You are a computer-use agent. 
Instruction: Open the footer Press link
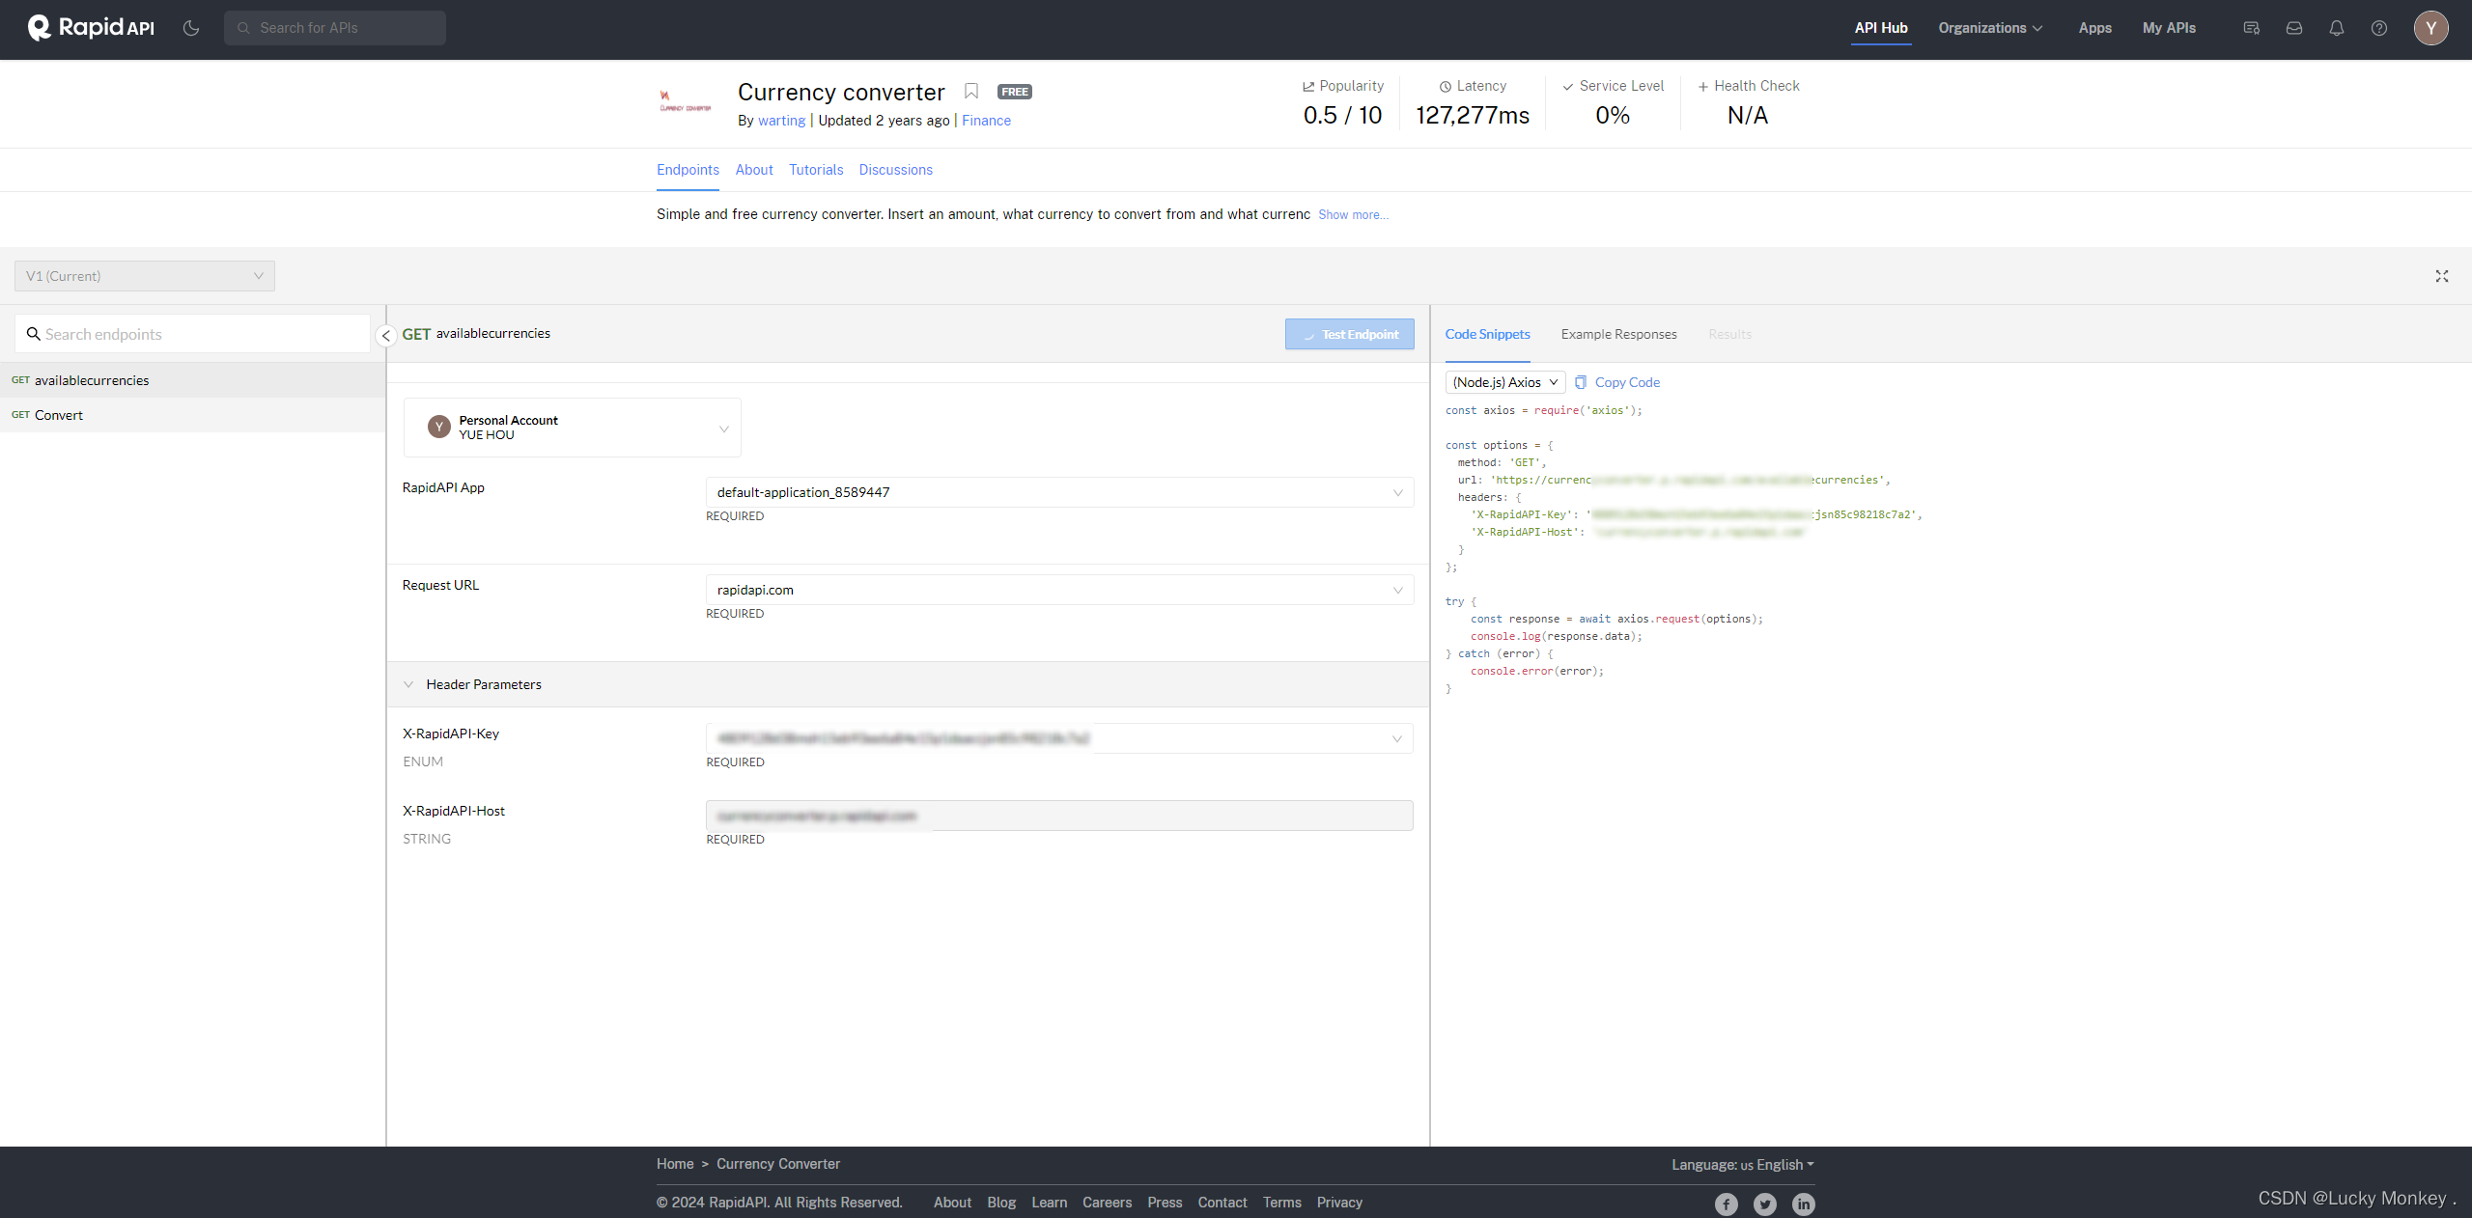pos(1165,1203)
